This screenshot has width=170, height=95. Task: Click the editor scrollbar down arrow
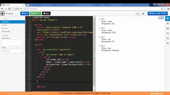point(94,90)
